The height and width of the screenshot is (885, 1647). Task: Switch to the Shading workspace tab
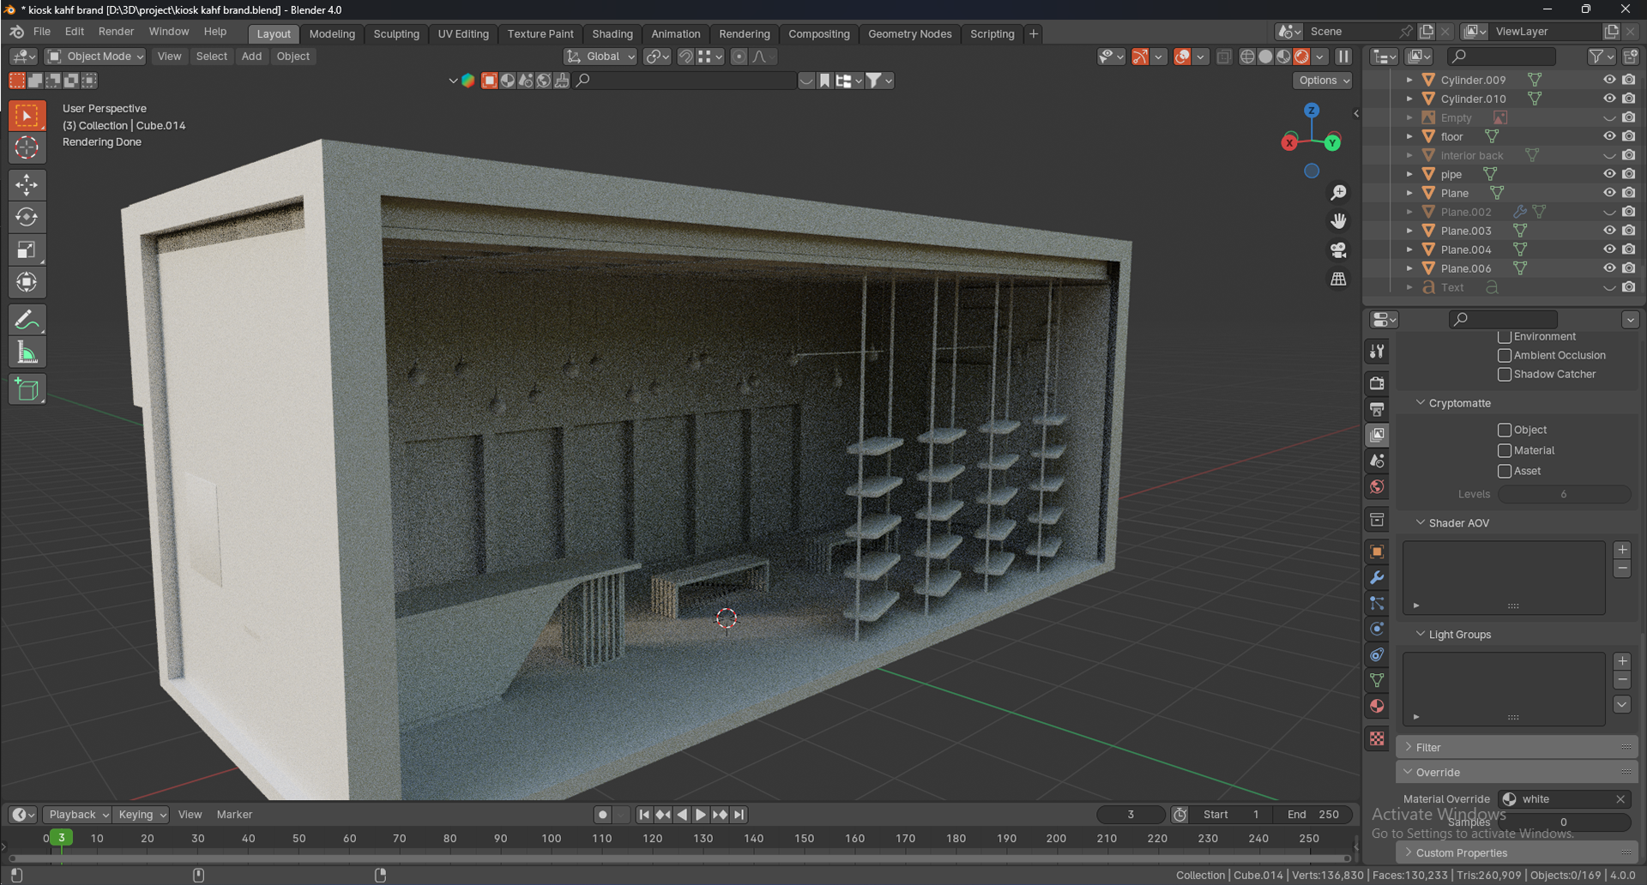click(612, 34)
